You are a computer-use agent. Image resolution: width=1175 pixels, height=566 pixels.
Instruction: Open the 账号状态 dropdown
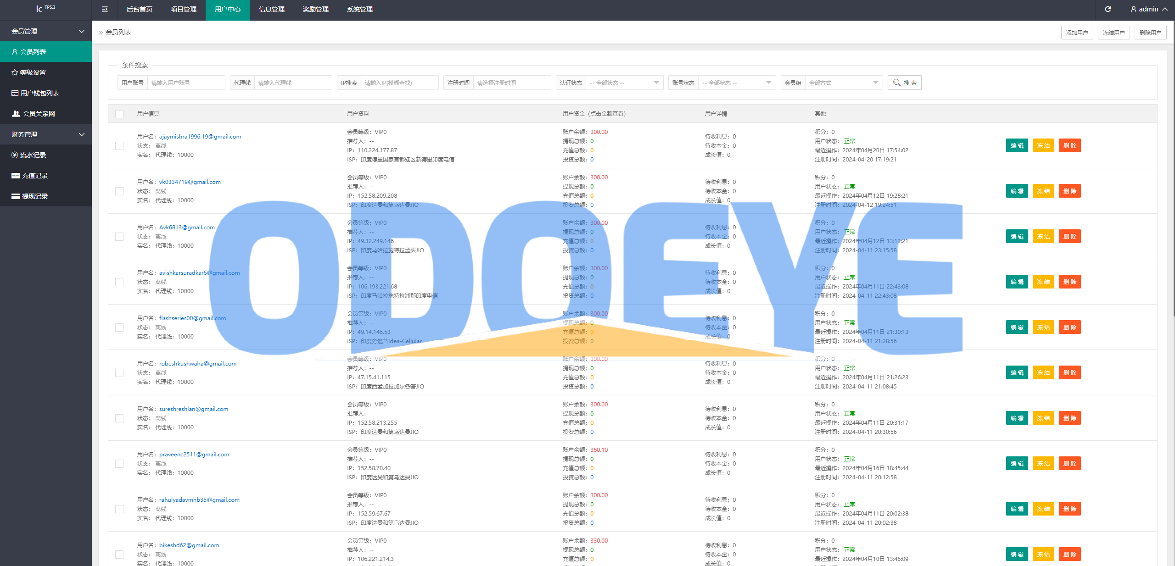coord(737,83)
